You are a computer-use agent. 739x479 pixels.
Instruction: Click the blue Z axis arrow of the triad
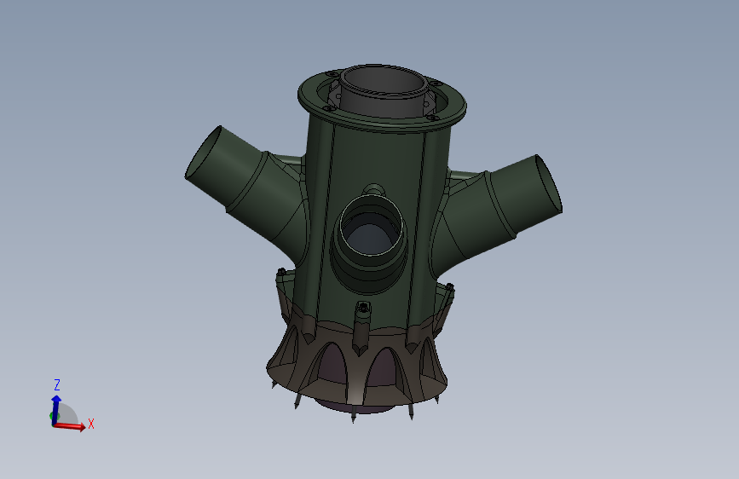click(x=56, y=410)
